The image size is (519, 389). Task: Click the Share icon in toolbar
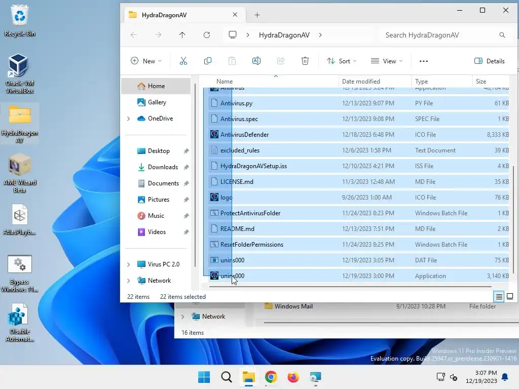[281, 61]
